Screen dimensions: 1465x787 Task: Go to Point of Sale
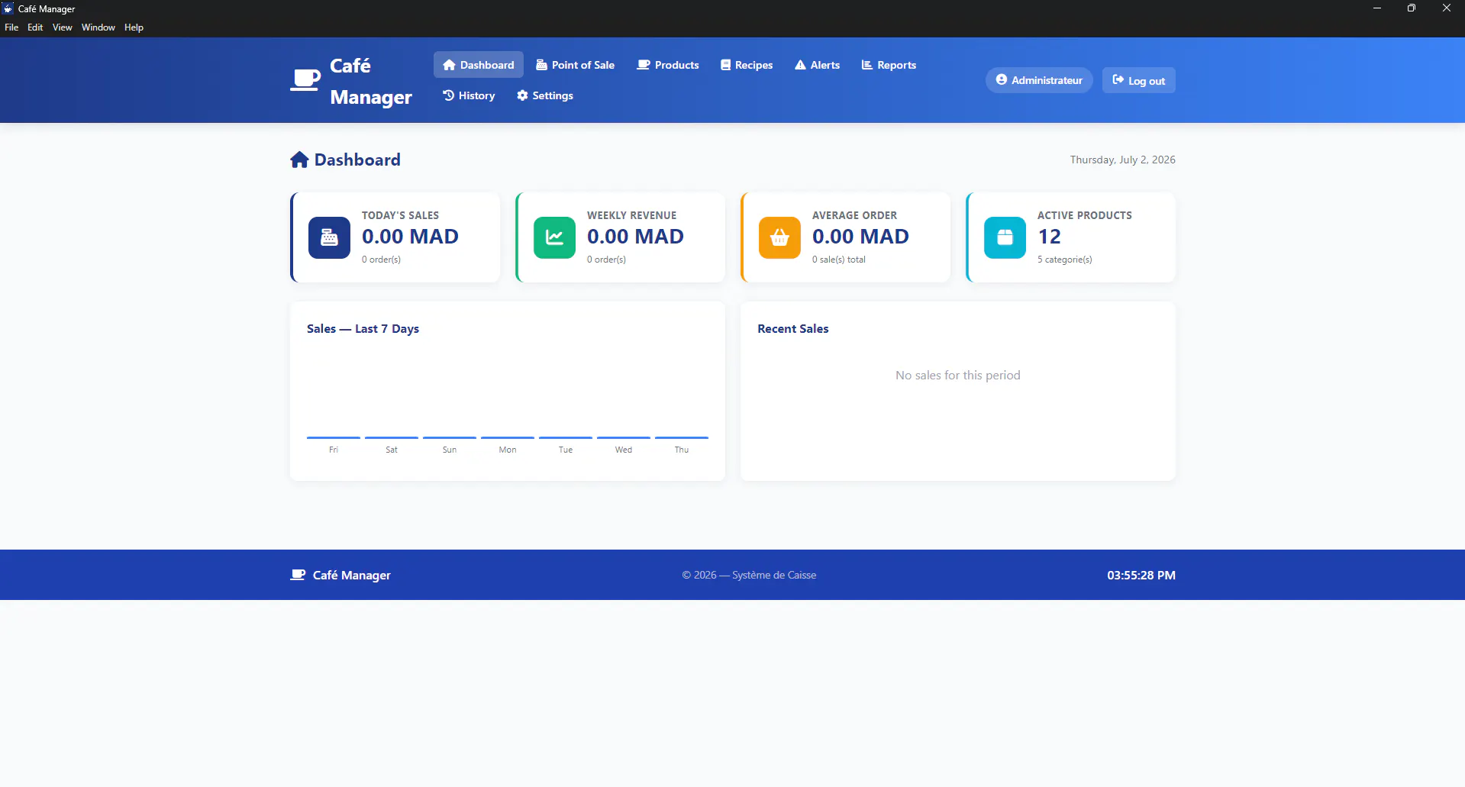tap(575, 65)
